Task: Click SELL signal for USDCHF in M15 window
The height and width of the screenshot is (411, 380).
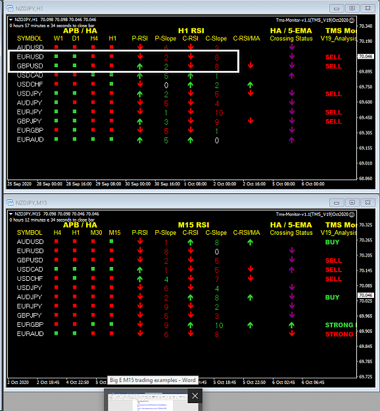Action: tap(333, 279)
